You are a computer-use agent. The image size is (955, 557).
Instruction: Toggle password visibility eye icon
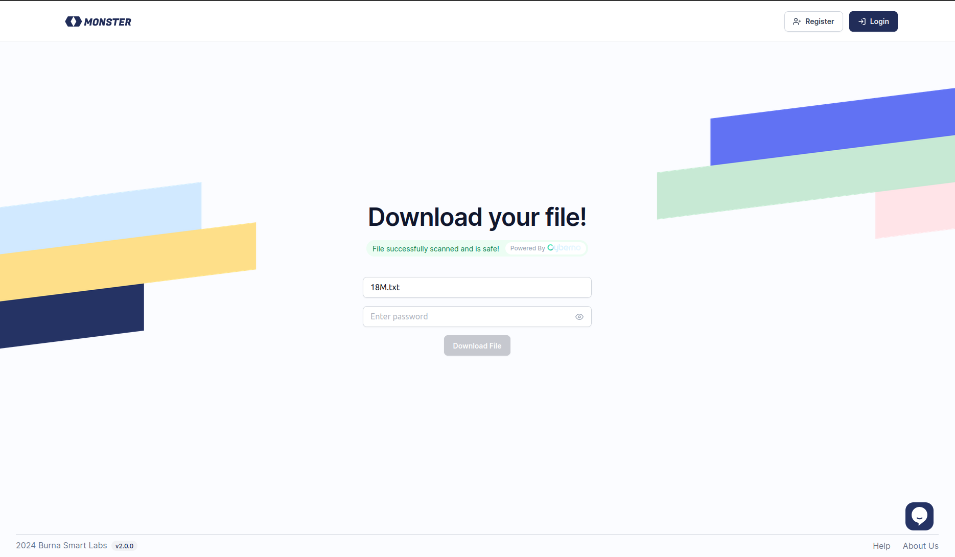click(x=579, y=317)
